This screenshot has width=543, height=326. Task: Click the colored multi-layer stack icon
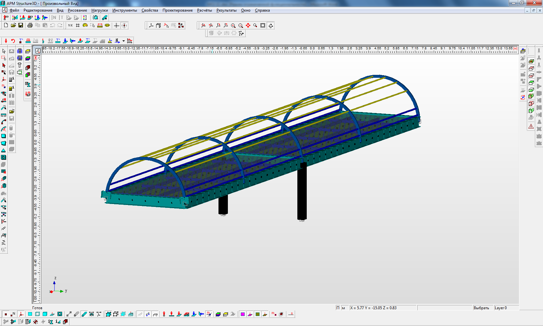pos(28,58)
